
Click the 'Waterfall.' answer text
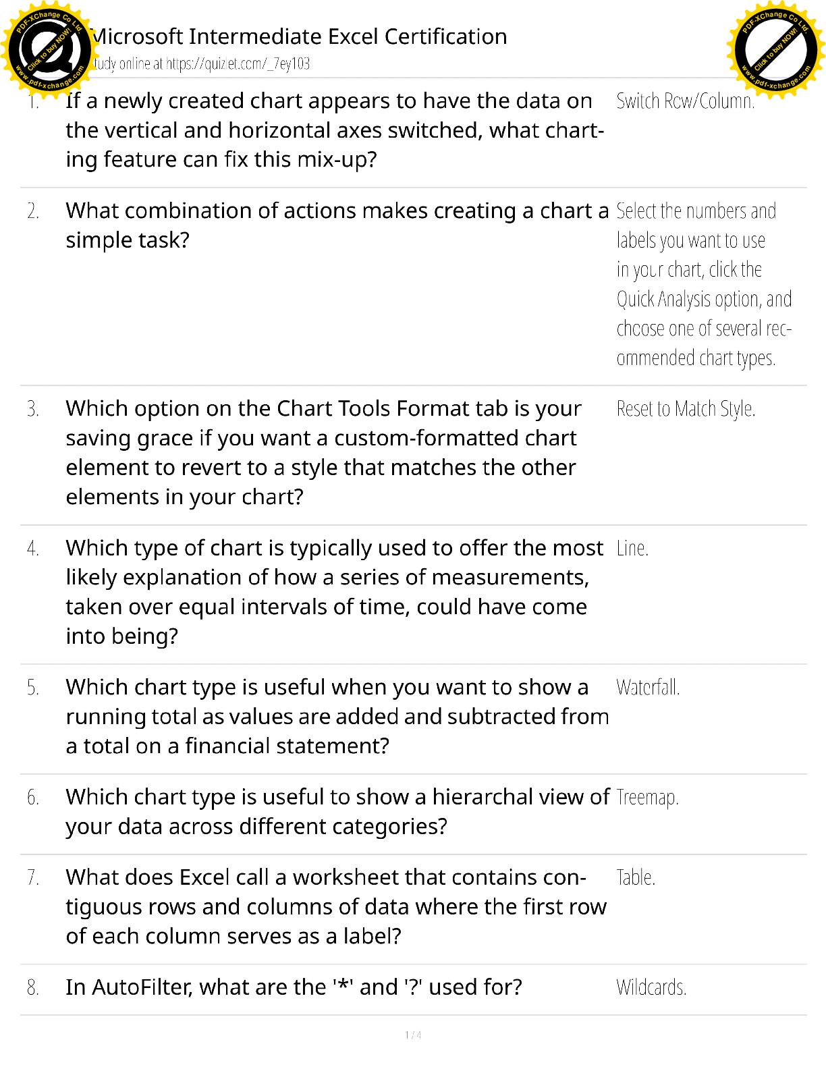pyautogui.click(x=648, y=688)
